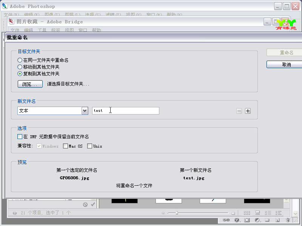The image size is (302, 226).
Task: Create new layer group in Photoshop
Action: (x=267, y=220)
